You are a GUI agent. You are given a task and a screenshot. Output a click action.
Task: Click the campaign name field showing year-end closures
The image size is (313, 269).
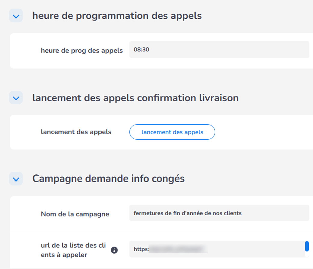click(x=219, y=213)
